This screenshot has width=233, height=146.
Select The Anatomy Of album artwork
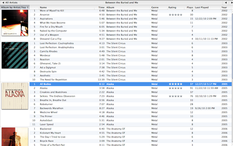[x=15, y=137]
